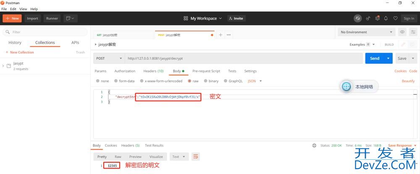Click the response network globe icon
The image size is (420, 174).
(314, 146)
